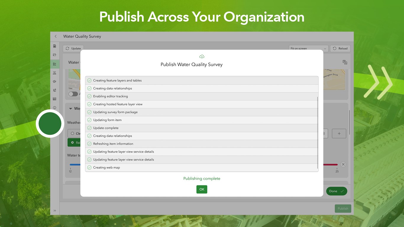Select the Update complete row

(202, 128)
